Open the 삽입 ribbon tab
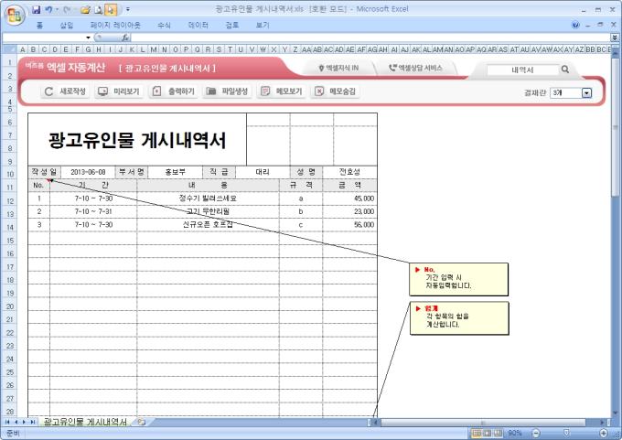Image resolution: width=622 pixels, height=440 pixels. (67, 26)
